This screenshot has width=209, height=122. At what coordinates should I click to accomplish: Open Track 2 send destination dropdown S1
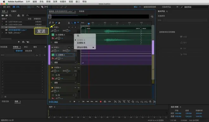65,55
